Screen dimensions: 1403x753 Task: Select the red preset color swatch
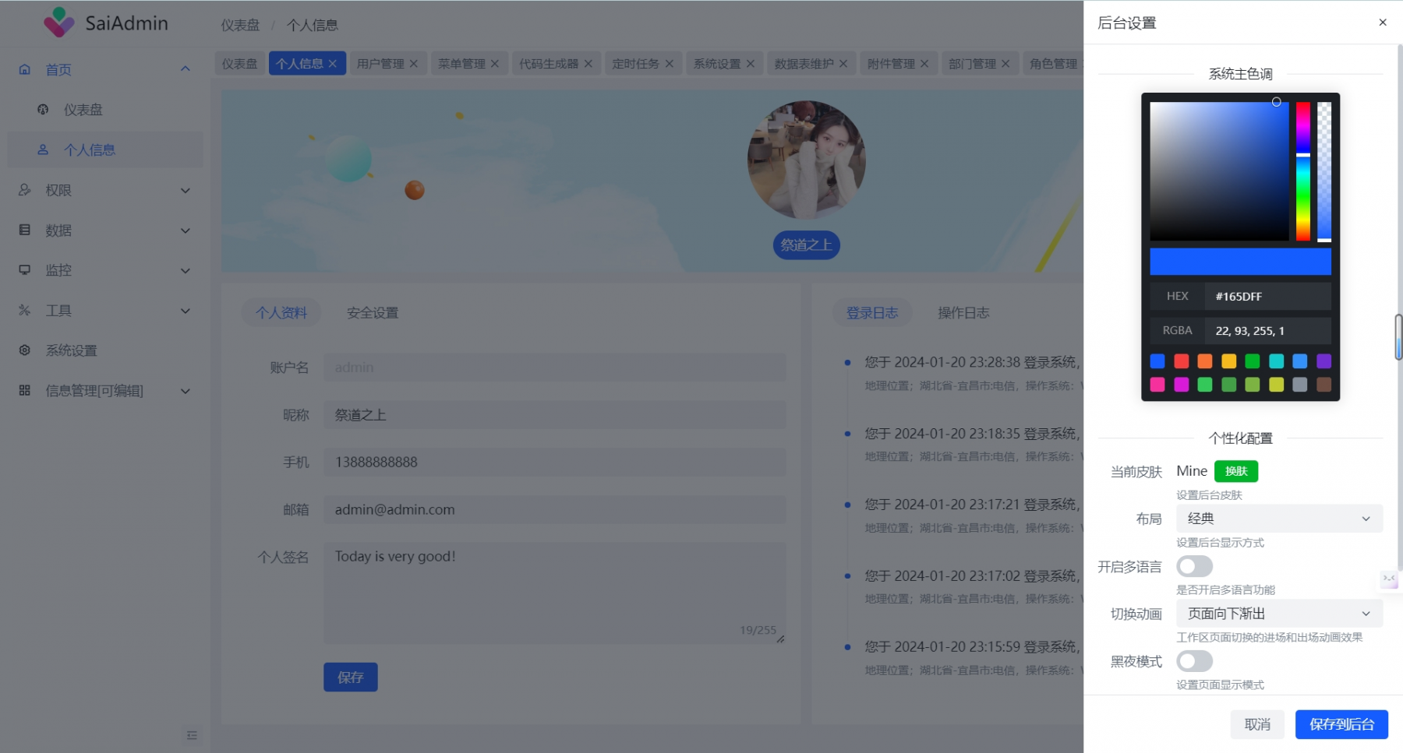tap(1182, 361)
